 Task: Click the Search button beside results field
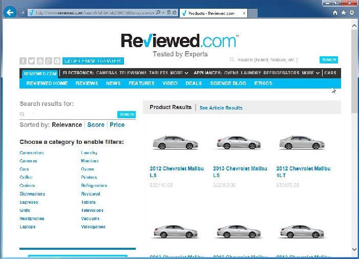pyautogui.click(x=126, y=114)
